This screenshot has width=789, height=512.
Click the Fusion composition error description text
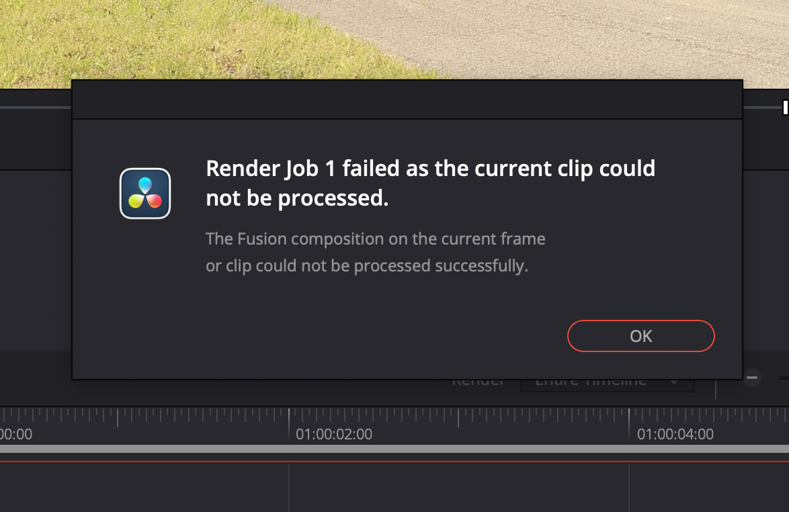[x=376, y=252]
